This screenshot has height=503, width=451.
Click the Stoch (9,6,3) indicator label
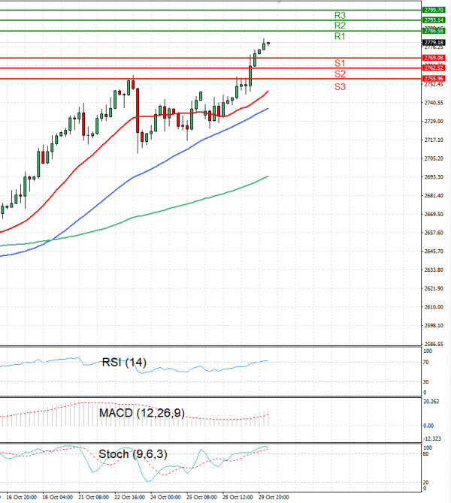pos(133,454)
